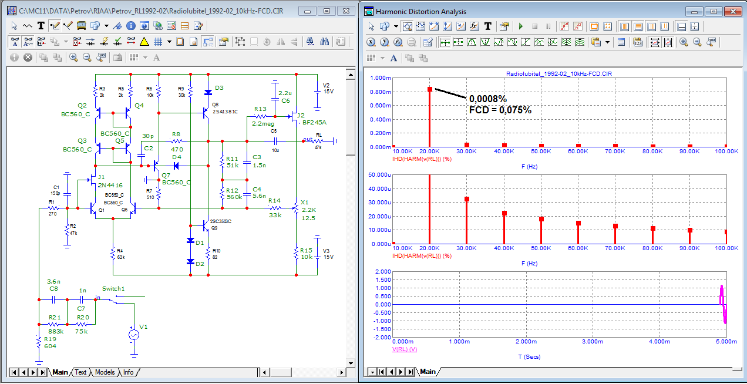Click the V(RL) (V) plot label
747x384 pixels.
(x=404, y=349)
